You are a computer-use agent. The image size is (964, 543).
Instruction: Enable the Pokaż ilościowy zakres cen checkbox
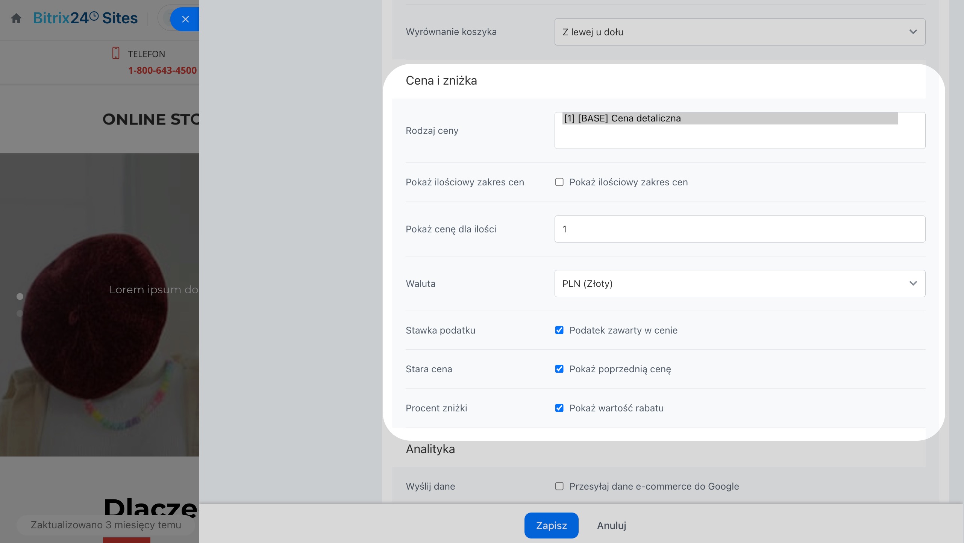[559, 182]
